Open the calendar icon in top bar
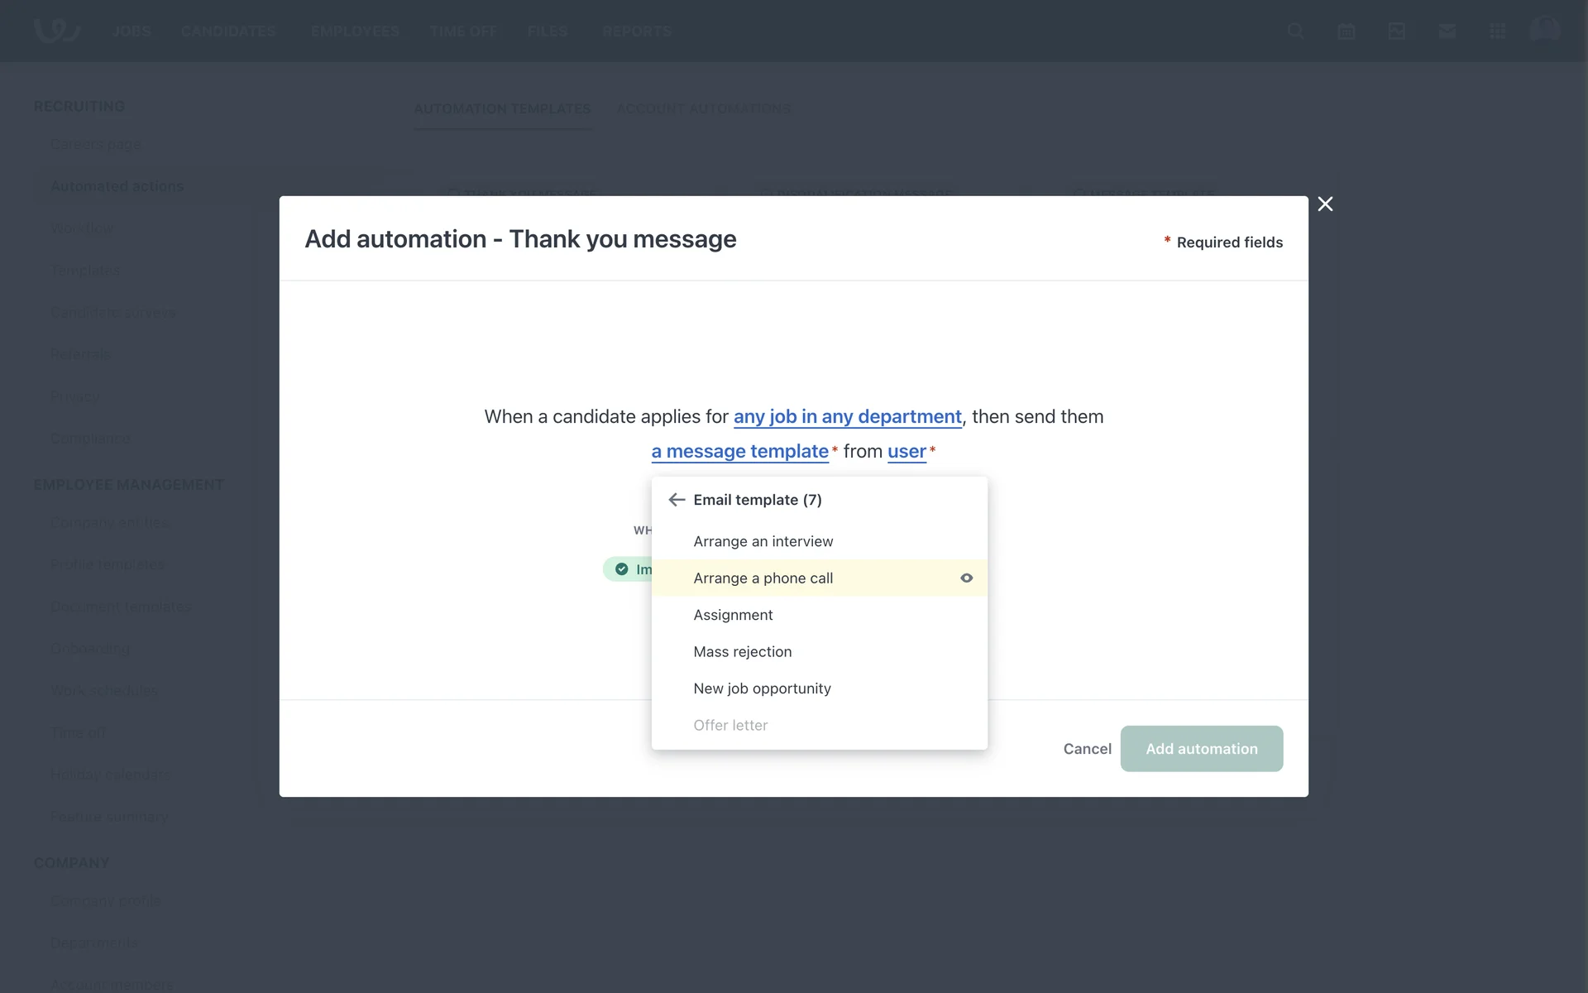 (x=1346, y=31)
